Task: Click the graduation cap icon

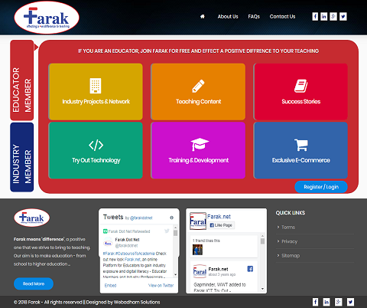Action: [200, 145]
